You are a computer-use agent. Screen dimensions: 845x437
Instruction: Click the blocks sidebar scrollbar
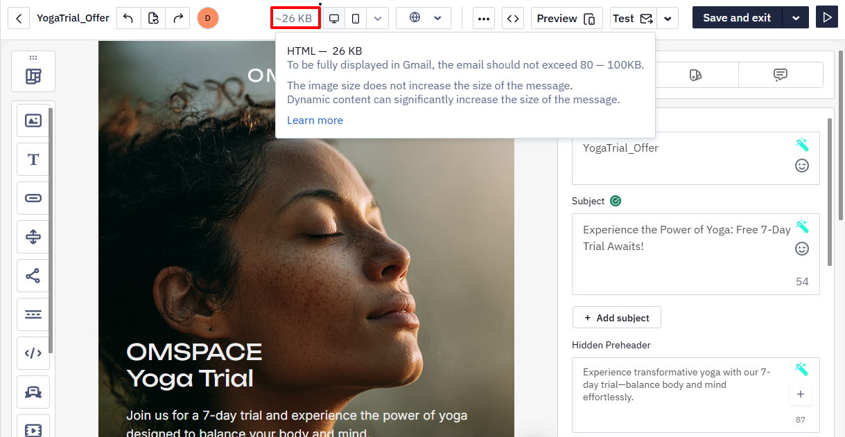[x=51, y=230]
